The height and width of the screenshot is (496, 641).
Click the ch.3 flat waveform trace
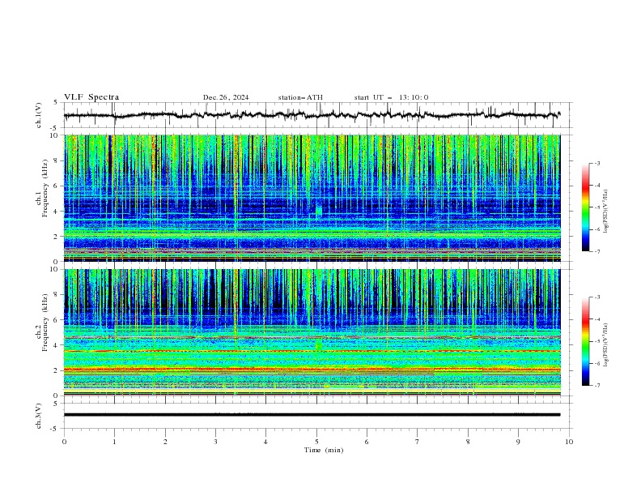tap(312, 415)
